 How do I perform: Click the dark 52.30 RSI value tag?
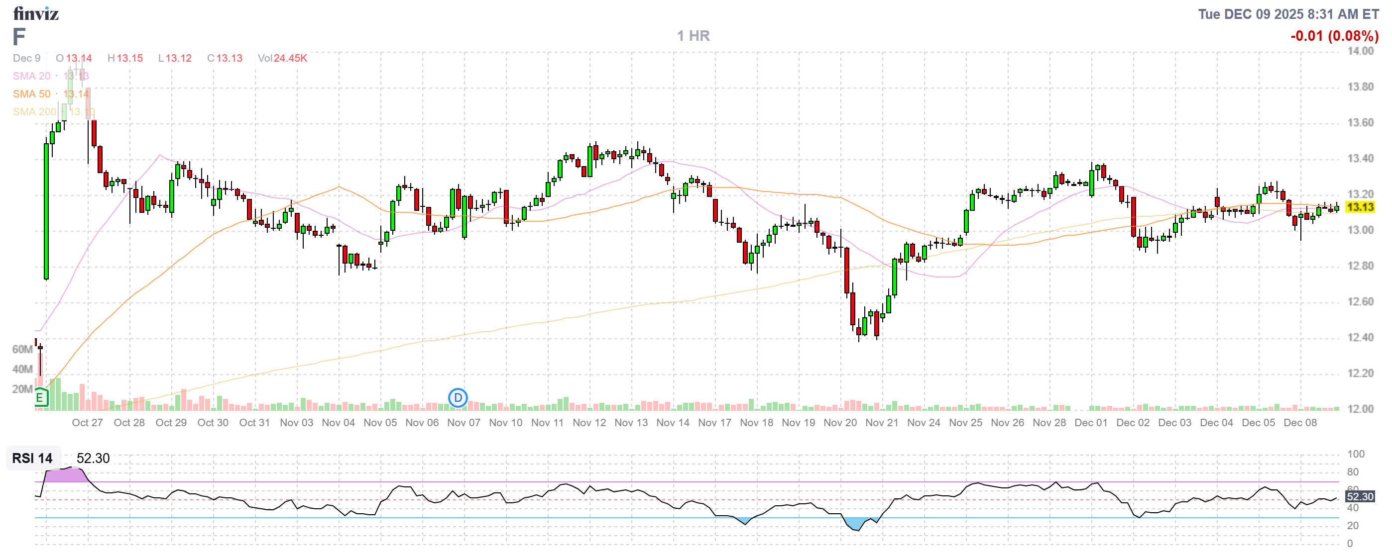1360,496
